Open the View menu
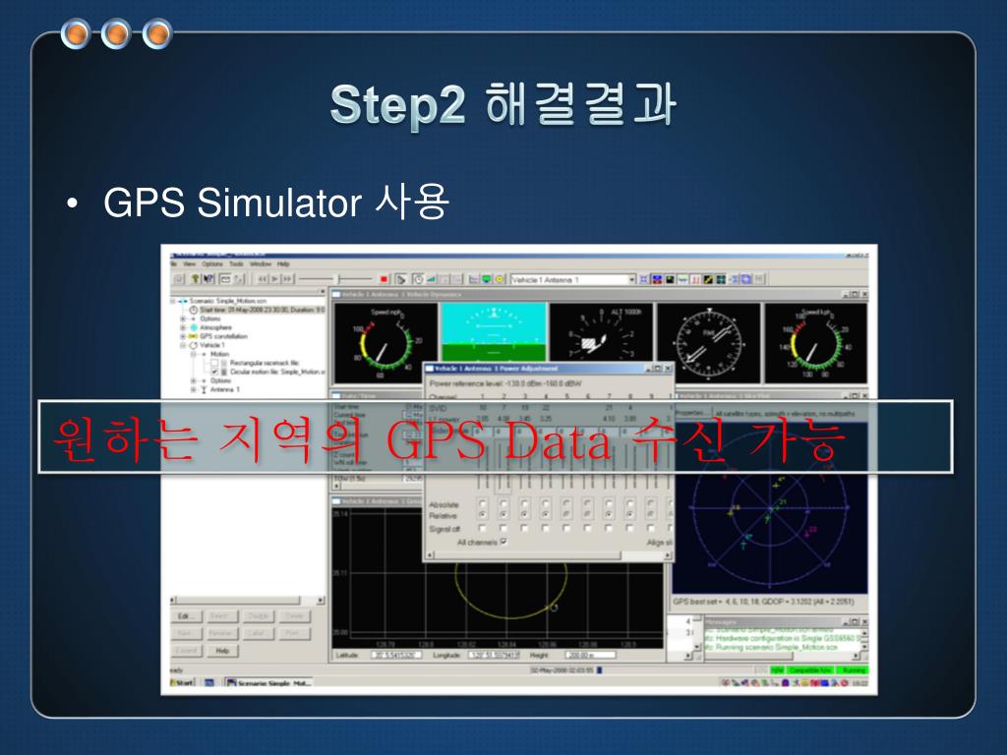This screenshot has width=1007, height=755. click(x=190, y=263)
